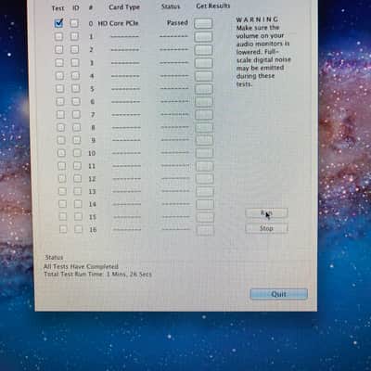
Task: Check the Test checkbox for slot 14
Action: [62, 204]
